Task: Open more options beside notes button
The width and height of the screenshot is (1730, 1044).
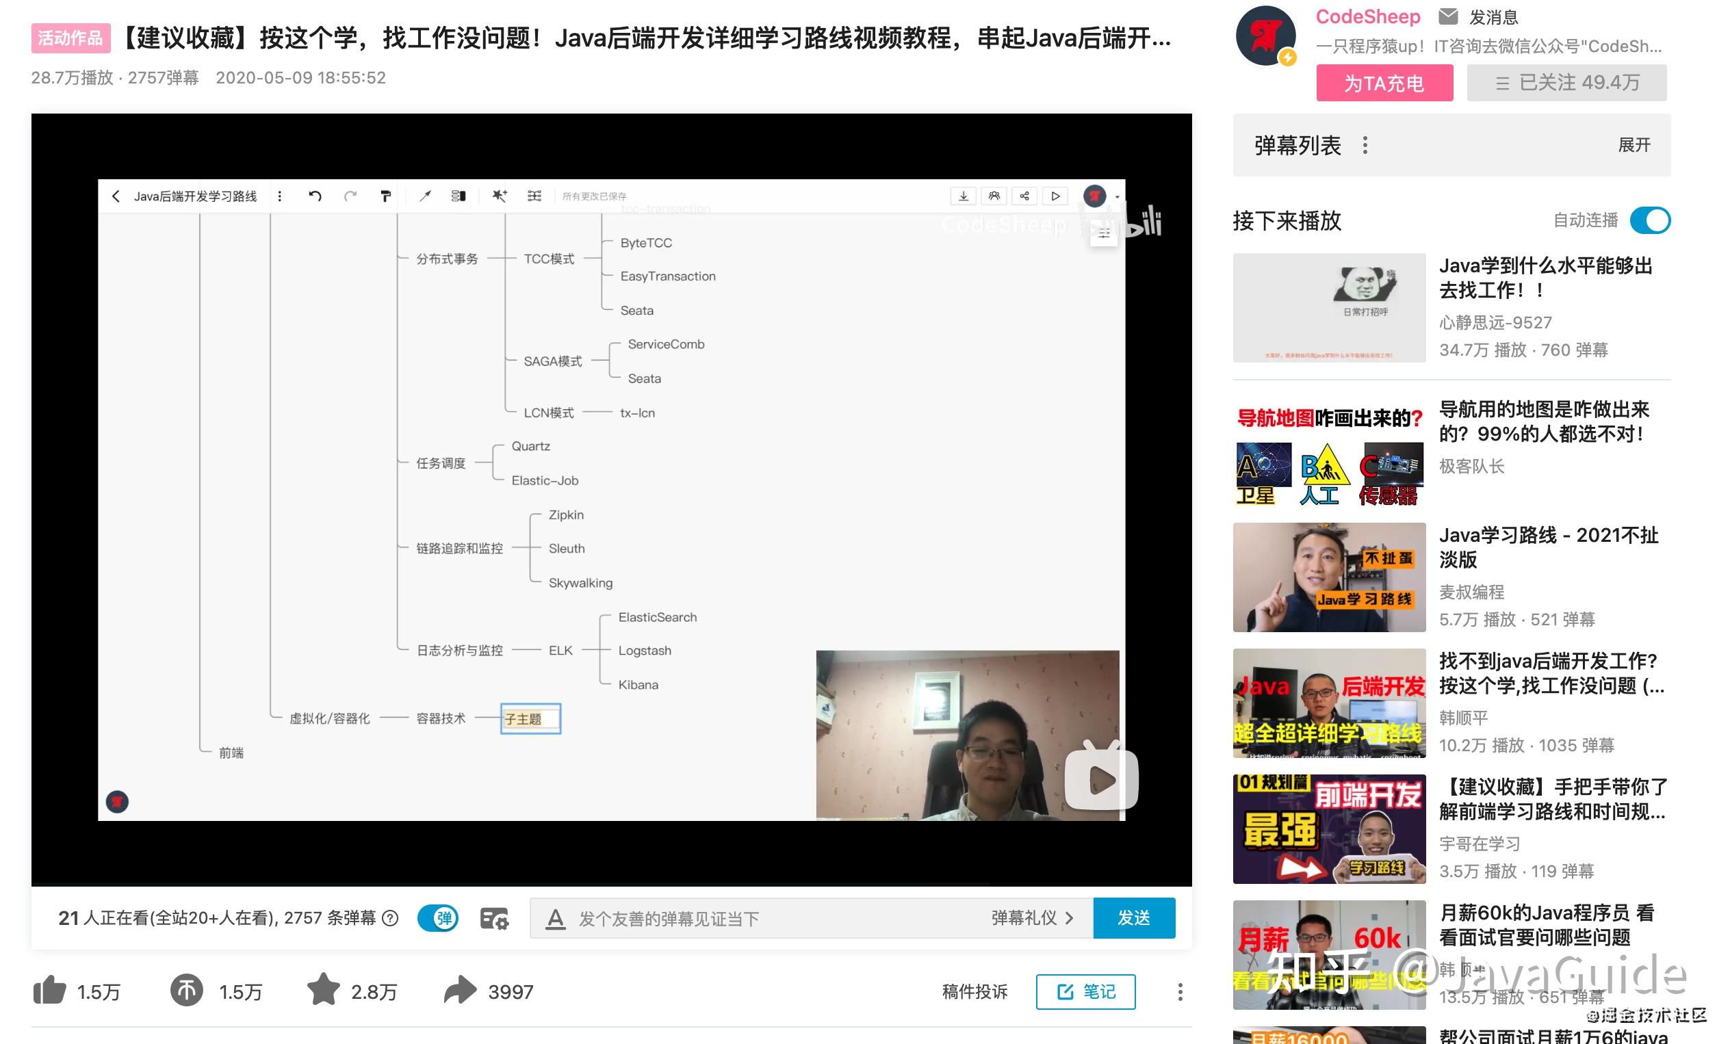Action: click(1180, 992)
